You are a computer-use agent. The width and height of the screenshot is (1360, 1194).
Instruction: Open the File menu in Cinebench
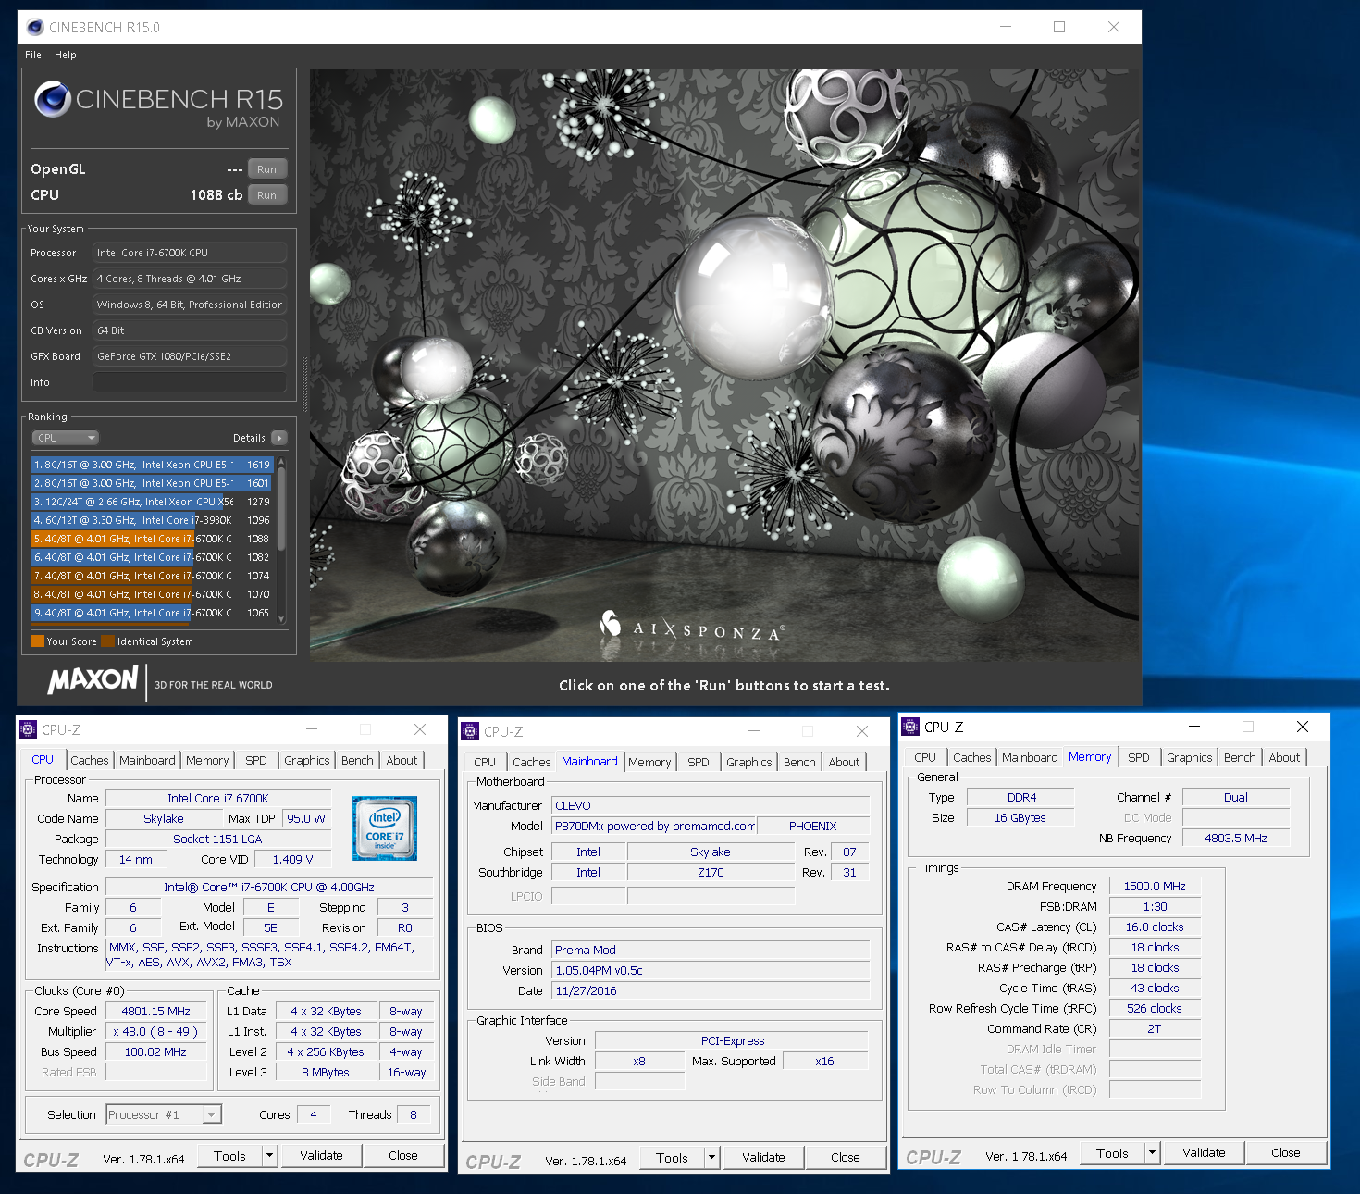point(33,55)
